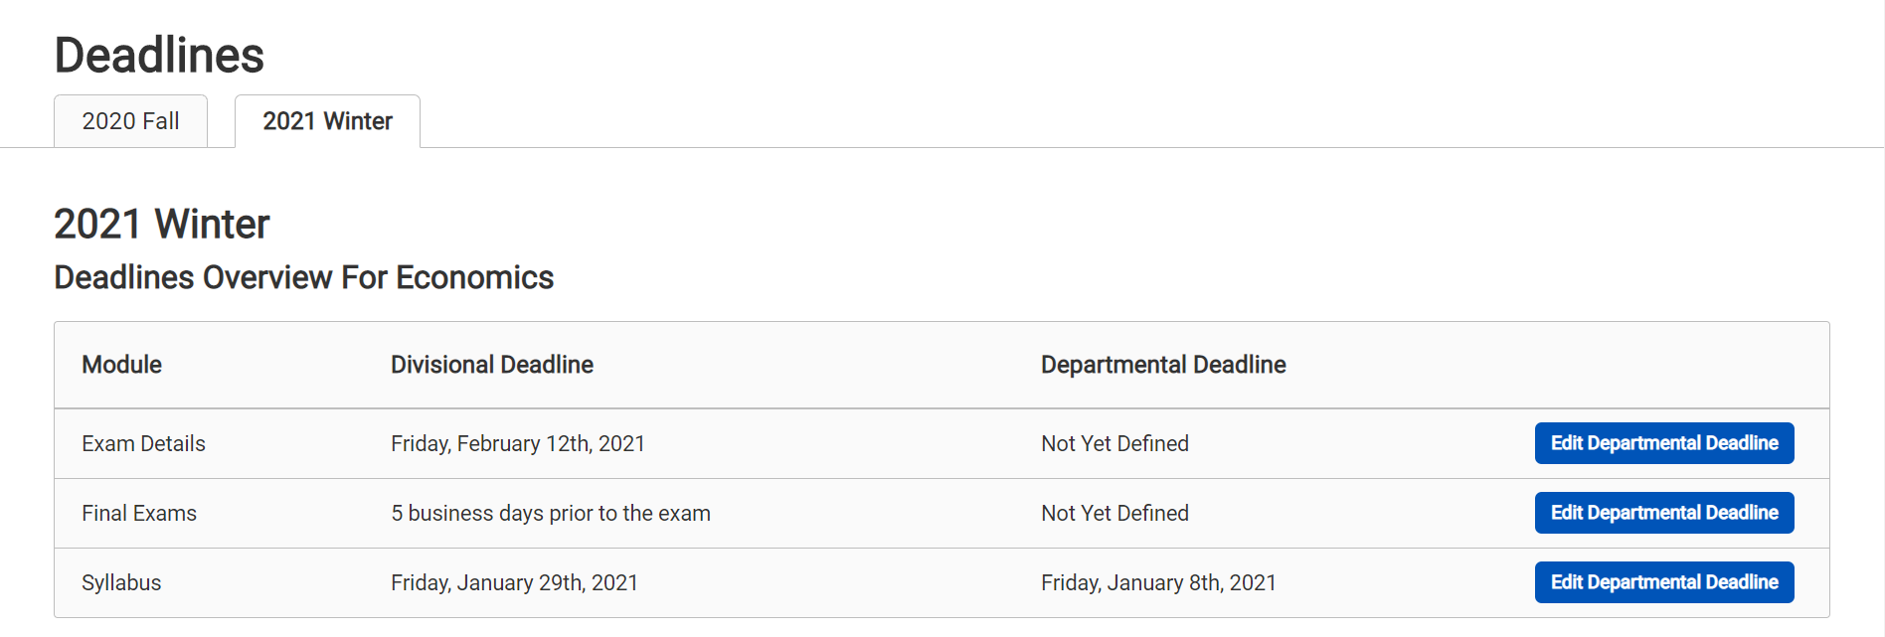
Task: Switch to the 2020 Fall tab
Action: 130,121
